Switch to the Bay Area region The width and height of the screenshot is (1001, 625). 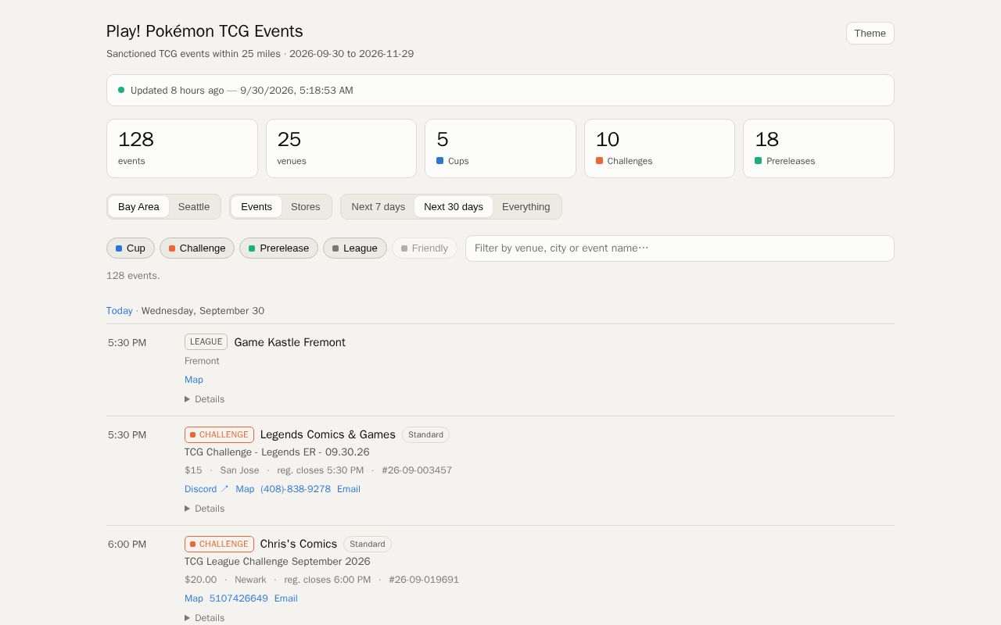tap(138, 207)
